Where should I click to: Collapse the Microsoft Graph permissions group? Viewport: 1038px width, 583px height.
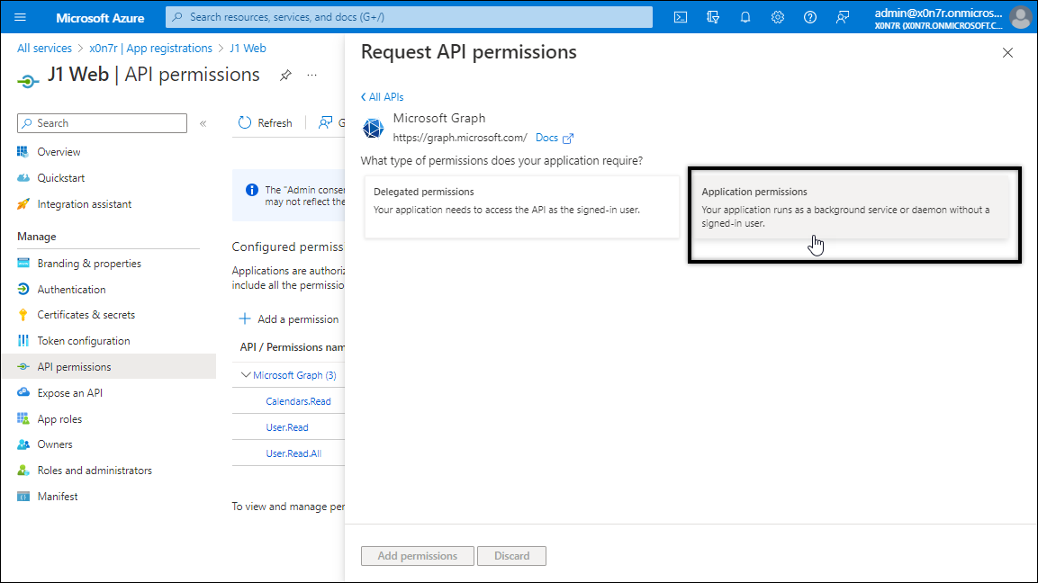(x=246, y=375)
